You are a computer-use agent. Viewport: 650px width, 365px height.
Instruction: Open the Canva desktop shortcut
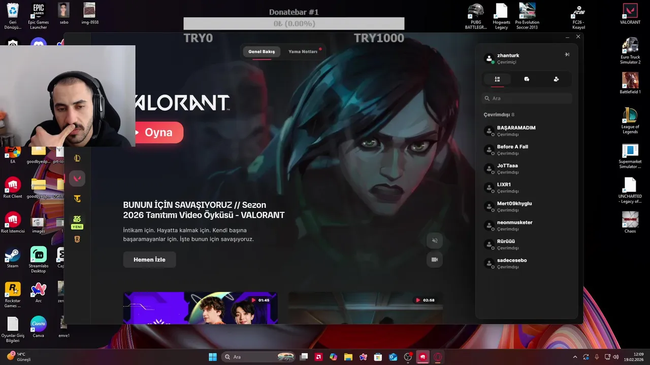38,327
